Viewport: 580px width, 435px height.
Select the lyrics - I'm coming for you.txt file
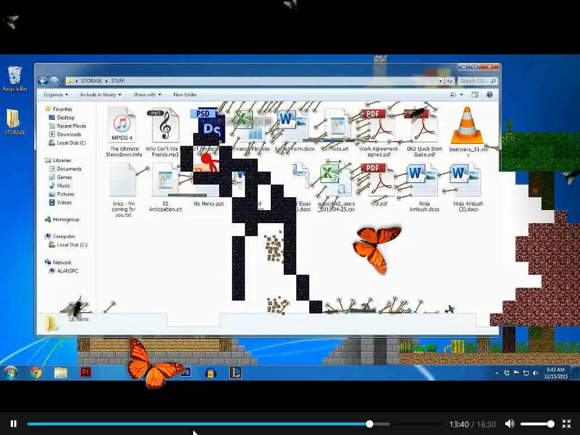tap(123, 190)
